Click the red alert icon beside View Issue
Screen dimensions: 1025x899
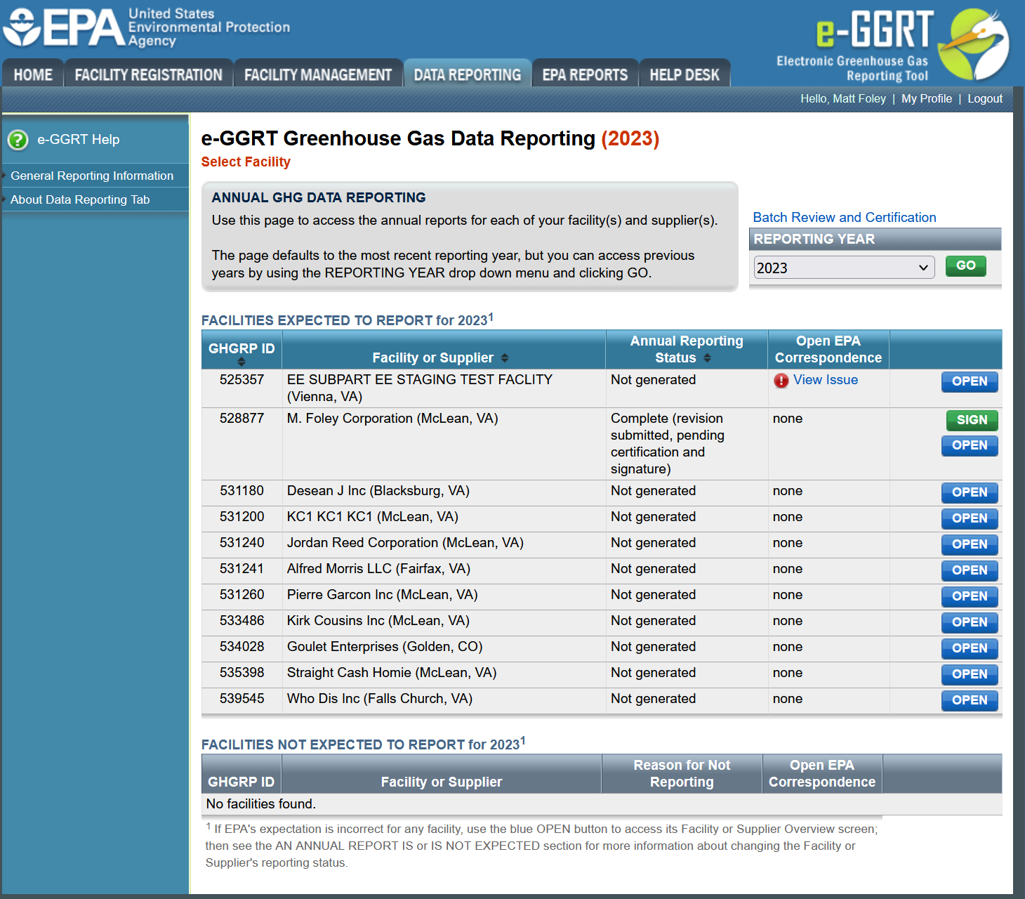click(781, 381)
